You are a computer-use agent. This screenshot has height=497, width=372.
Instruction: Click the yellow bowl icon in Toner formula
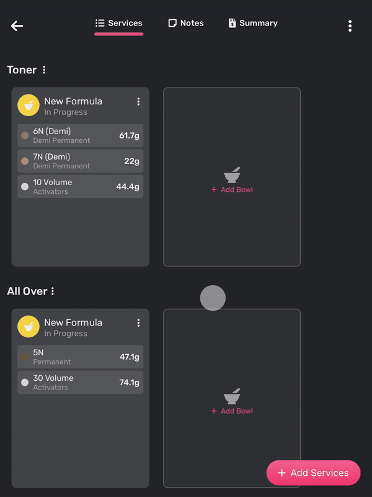tap(29, 106)
